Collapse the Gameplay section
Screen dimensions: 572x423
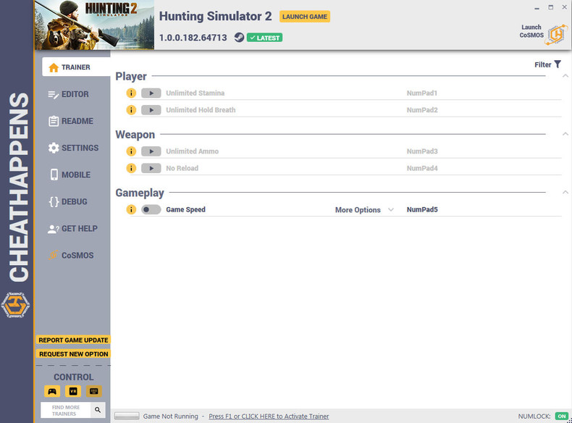[565, 192]
